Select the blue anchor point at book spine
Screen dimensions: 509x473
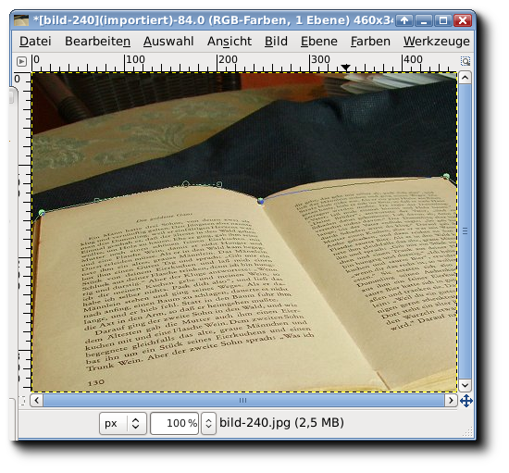point(260,201)
